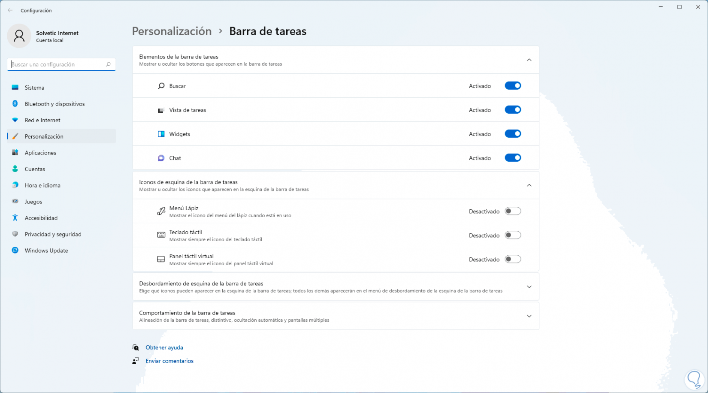
Task: Expand Comportamiento de la barra de tareas
Action: [x=529, y=316]
